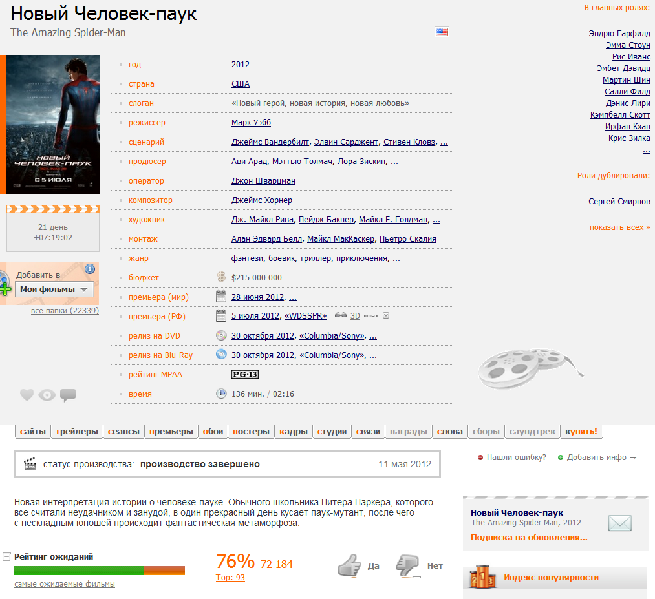The height and width of the screenshot is (599, 655).
Task: Click the podium popularity index icon
Action: pyautogui.click(x=483, y=577)
